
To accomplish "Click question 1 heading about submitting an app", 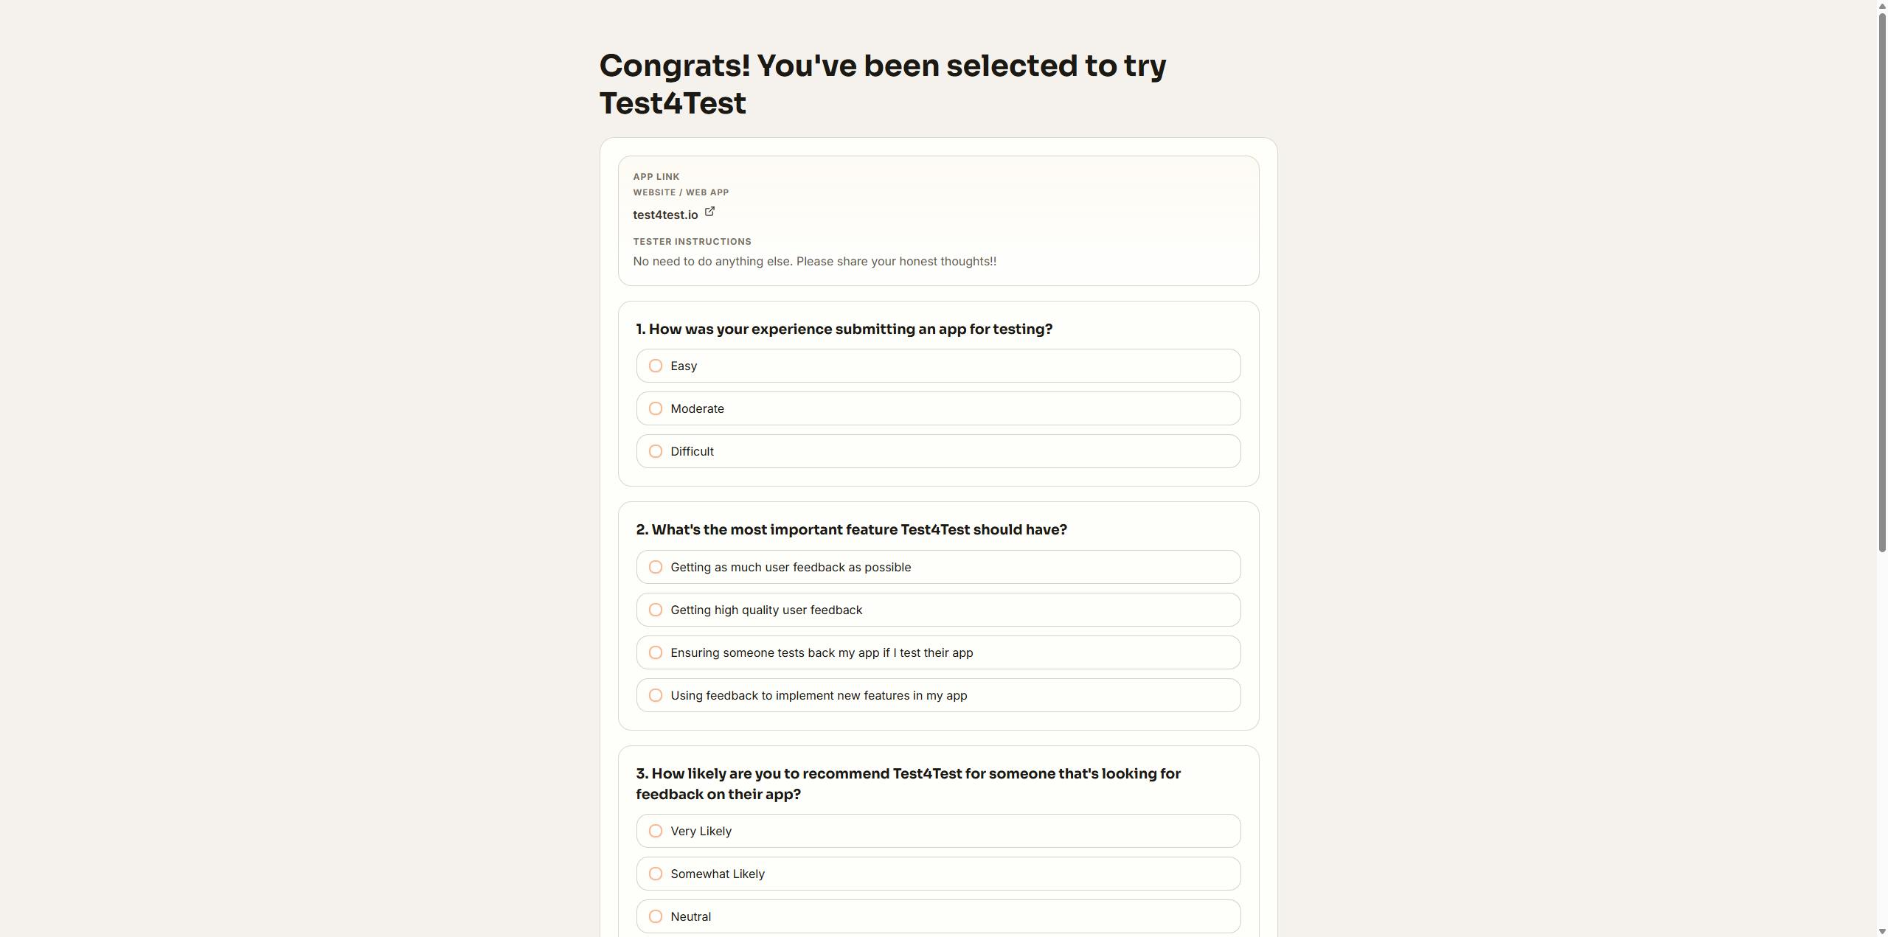I will click(844, 329).
